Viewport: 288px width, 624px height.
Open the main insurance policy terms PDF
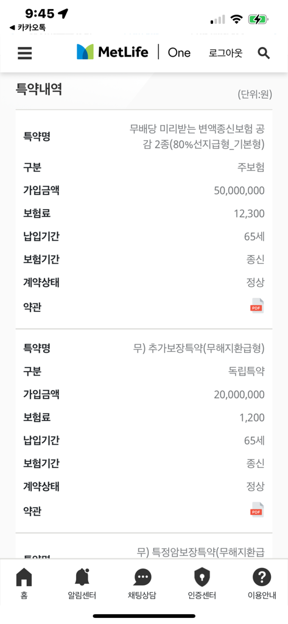[x=256, y=306]
